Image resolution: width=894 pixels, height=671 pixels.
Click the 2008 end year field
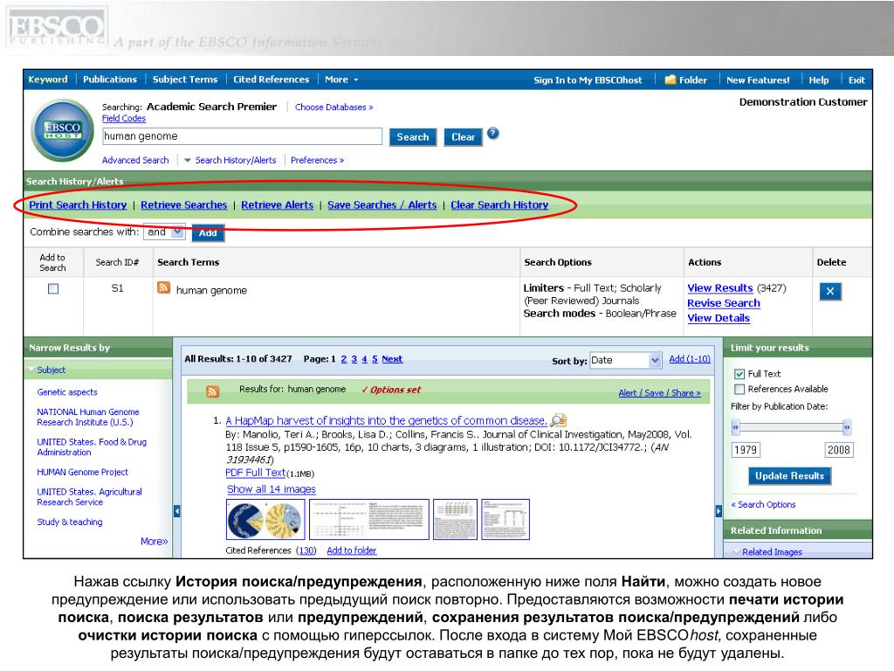click(839, 450)
